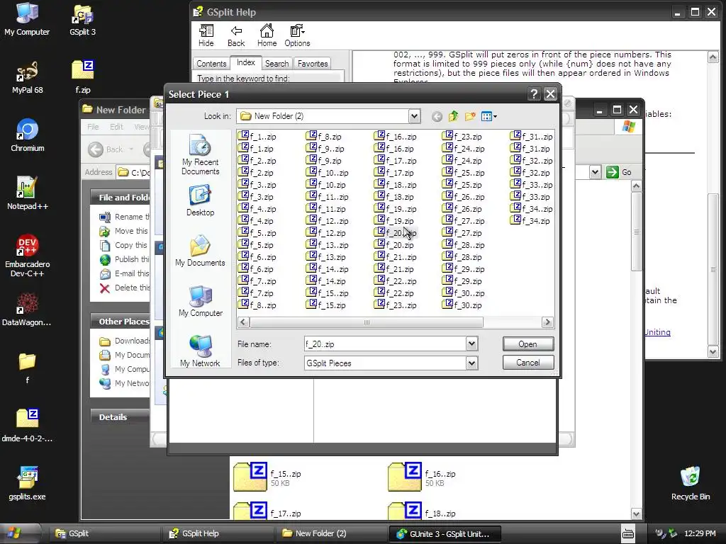Image resolution: width=726 pixels, height=544 pixels.
Task: Click the horizontal scrollbar thumb in file list
Action: pos(367,322)
